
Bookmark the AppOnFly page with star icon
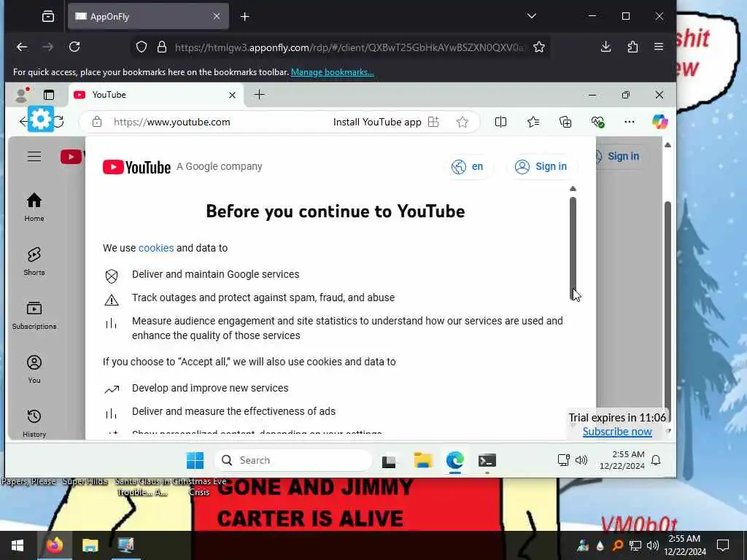click(x=539, y=47)
